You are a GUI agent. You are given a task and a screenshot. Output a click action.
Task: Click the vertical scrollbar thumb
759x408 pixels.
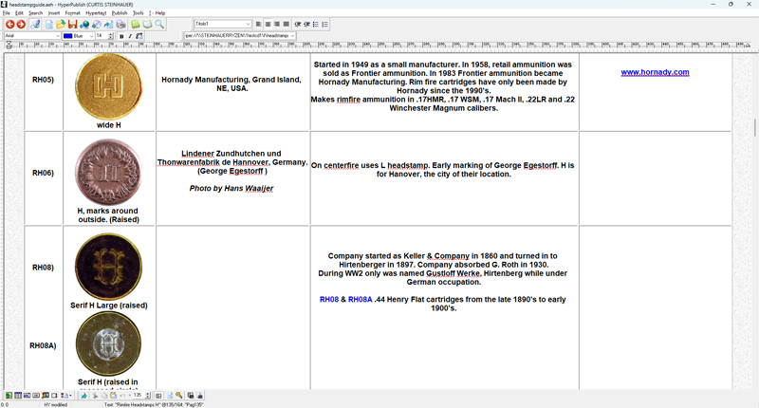pyautogui.click(x=755, y=128)
